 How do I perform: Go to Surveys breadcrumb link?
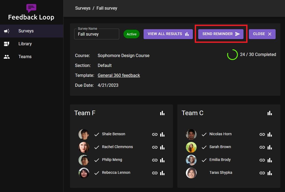point(83,8)
